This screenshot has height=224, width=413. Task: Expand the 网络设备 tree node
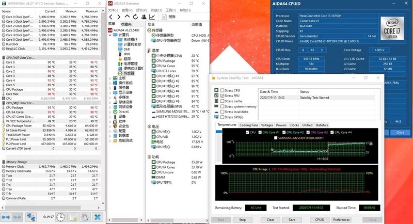click(110, 107)
